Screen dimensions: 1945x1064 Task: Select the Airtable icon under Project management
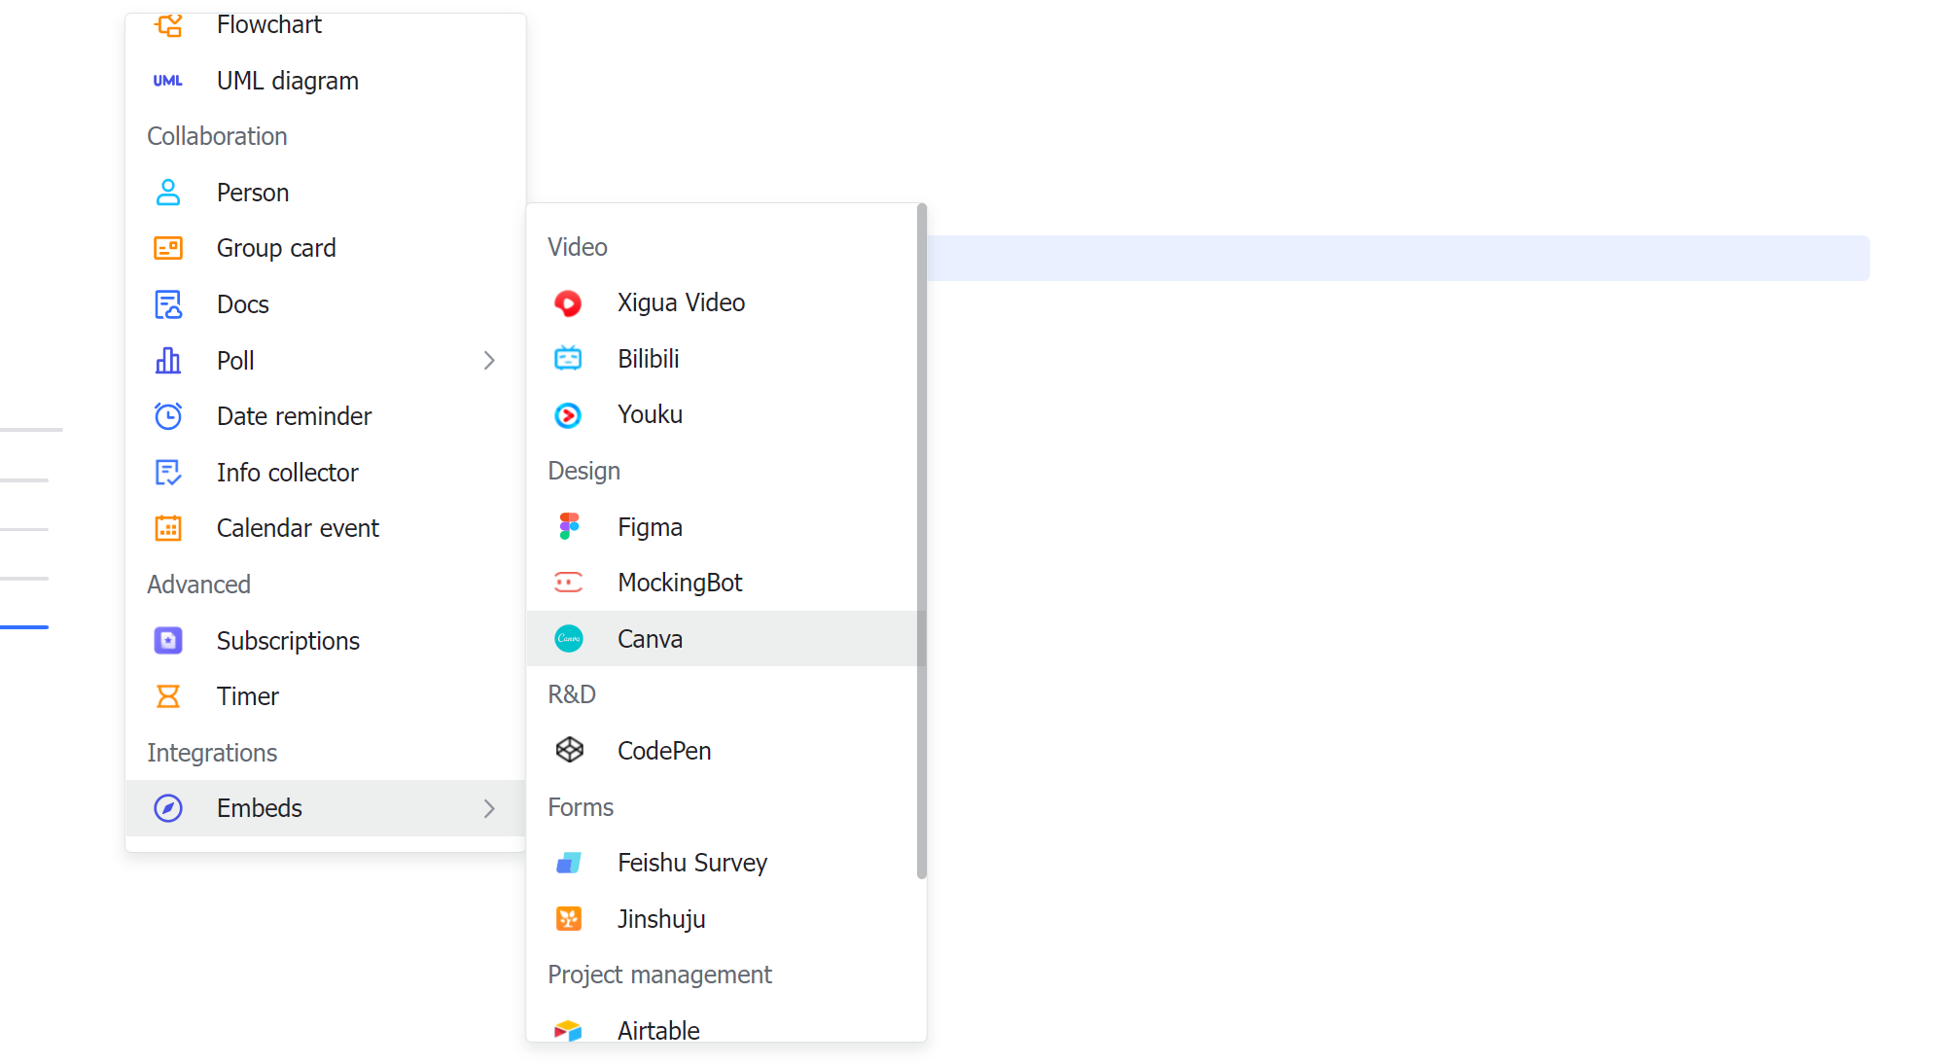coord(569,1030)
